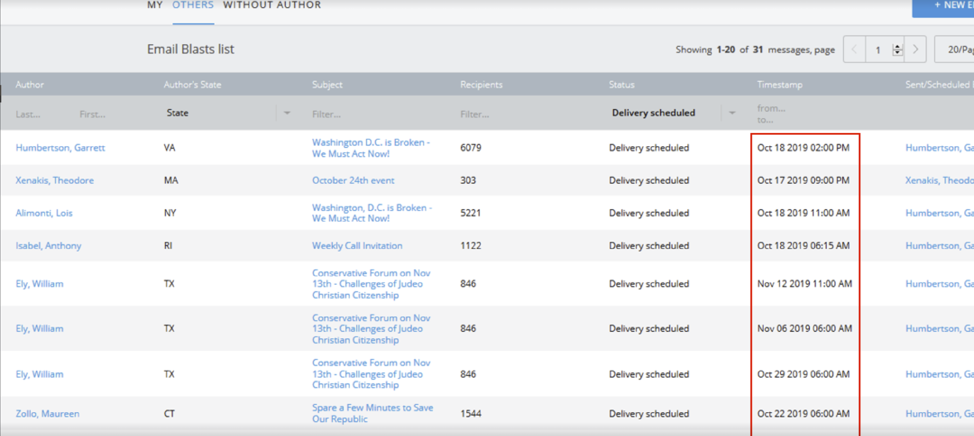974x436 pixels.
Task: Open the Delivery scheduled status dropdown
Action: point(732,113)
